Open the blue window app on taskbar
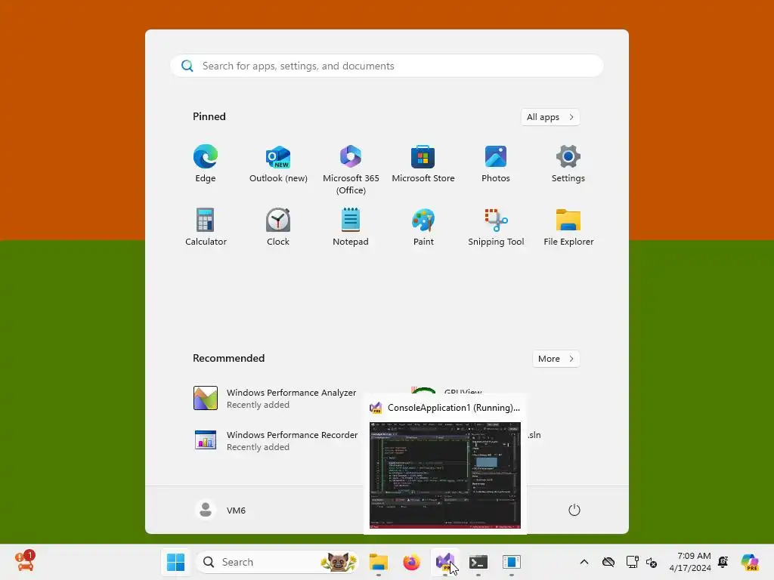 [512, 562]
